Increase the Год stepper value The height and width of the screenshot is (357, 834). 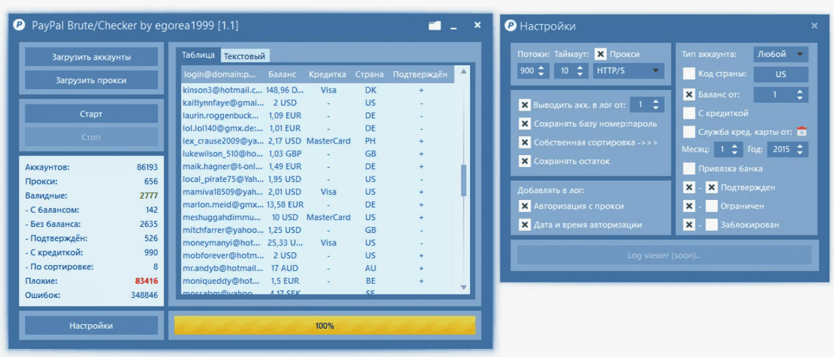(800, 146)
